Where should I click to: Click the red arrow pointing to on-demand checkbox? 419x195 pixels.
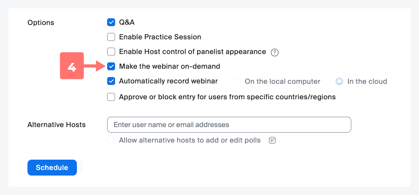95,66
